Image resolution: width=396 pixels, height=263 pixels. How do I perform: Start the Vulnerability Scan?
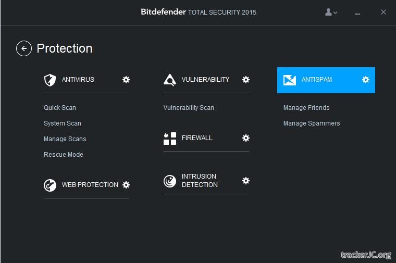coord(189,108)
